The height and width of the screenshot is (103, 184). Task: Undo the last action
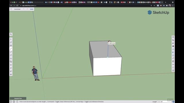point(24,9)
